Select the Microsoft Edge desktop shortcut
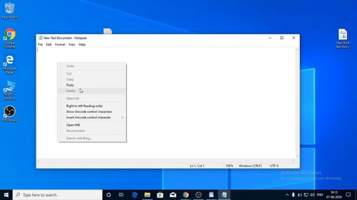Image resolution: width=357 pixels, height=200 pixels. point(9,64)
